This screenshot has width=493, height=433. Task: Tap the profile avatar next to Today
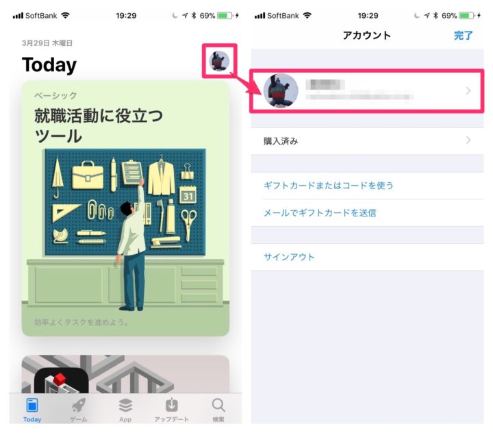(x=219, y=61)
